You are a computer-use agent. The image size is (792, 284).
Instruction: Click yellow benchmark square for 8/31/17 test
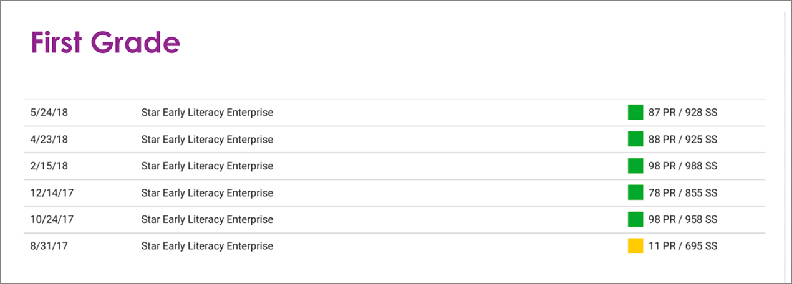[x=635, y=246]
